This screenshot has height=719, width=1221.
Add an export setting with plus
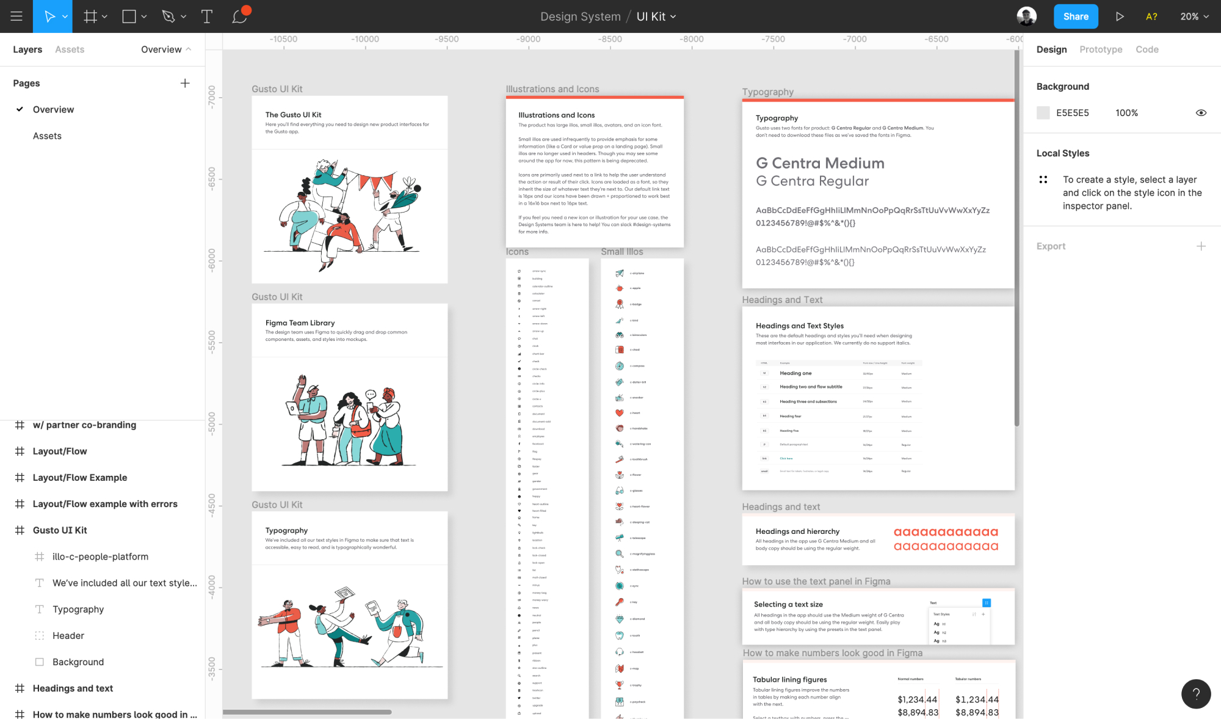(x=1200, y=246)
